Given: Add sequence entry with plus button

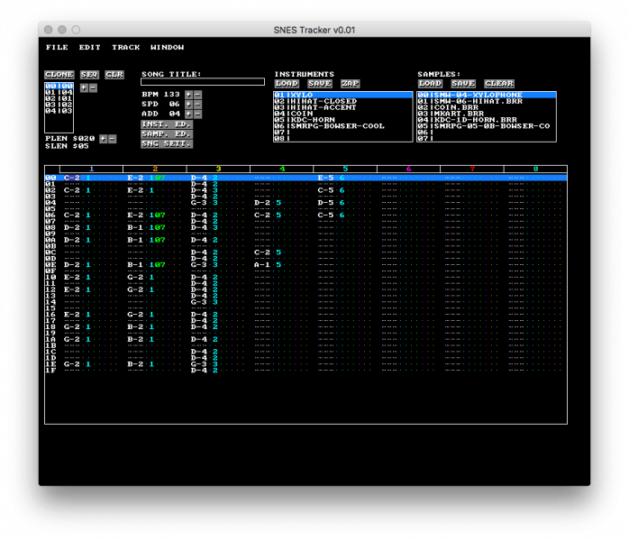Looking at the screenshot, I should point(84,87).
